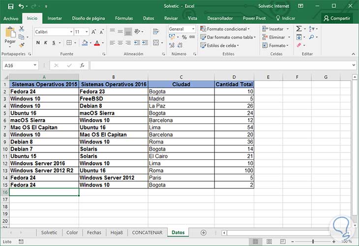Toggle align text right

(x=128, y=43)
